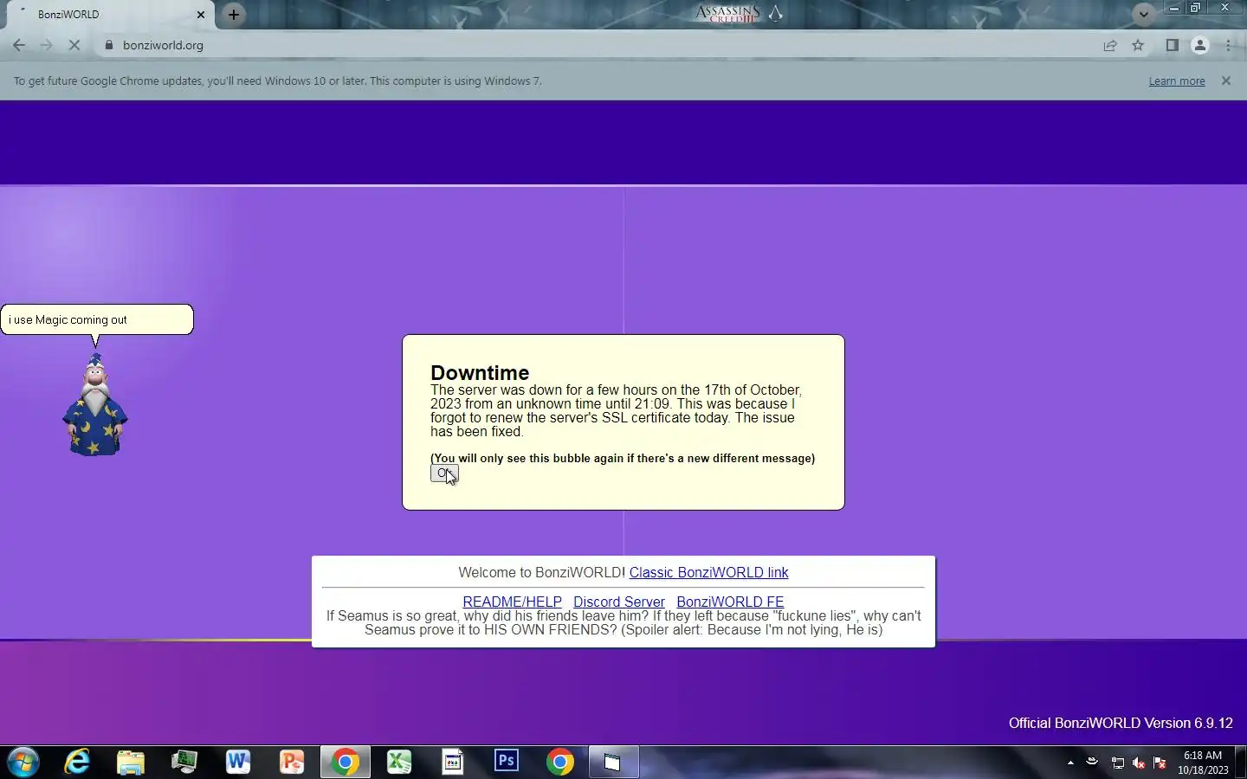
Task: Click the second Chrome icon in taskbar
Action: (x=560, y=762)
